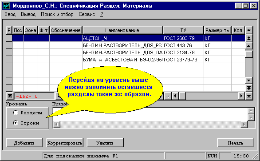Click the Р column header

point(9,30)
